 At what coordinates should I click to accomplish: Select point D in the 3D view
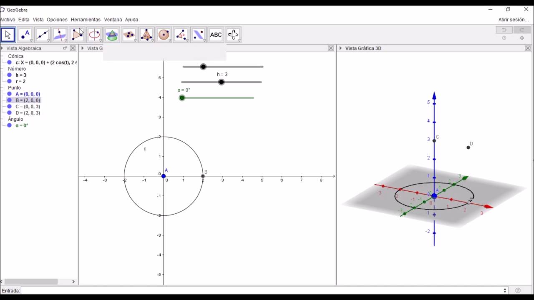pos(468,147)
